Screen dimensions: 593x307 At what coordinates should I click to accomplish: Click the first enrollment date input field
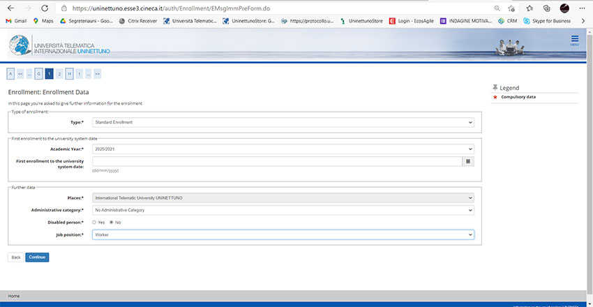click(x=277, y=161)
